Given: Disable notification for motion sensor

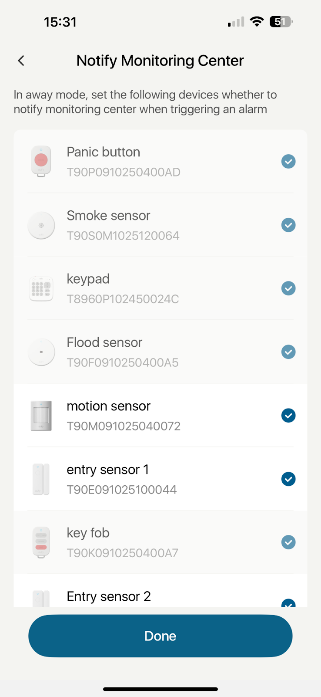Looking at the screenshot, I should click(x=288, y=416).
